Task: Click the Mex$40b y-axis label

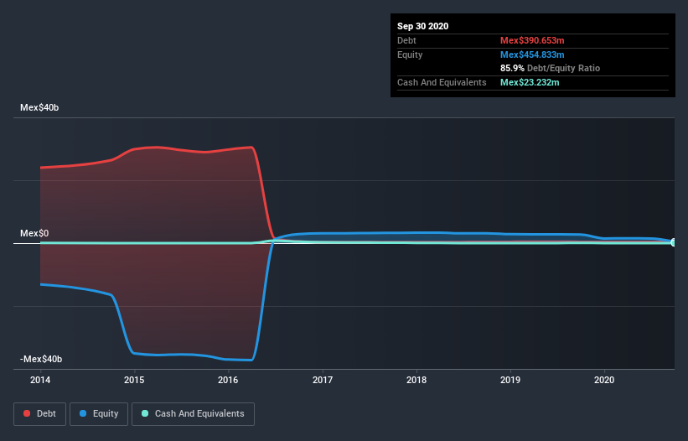Action: point(39,107)
